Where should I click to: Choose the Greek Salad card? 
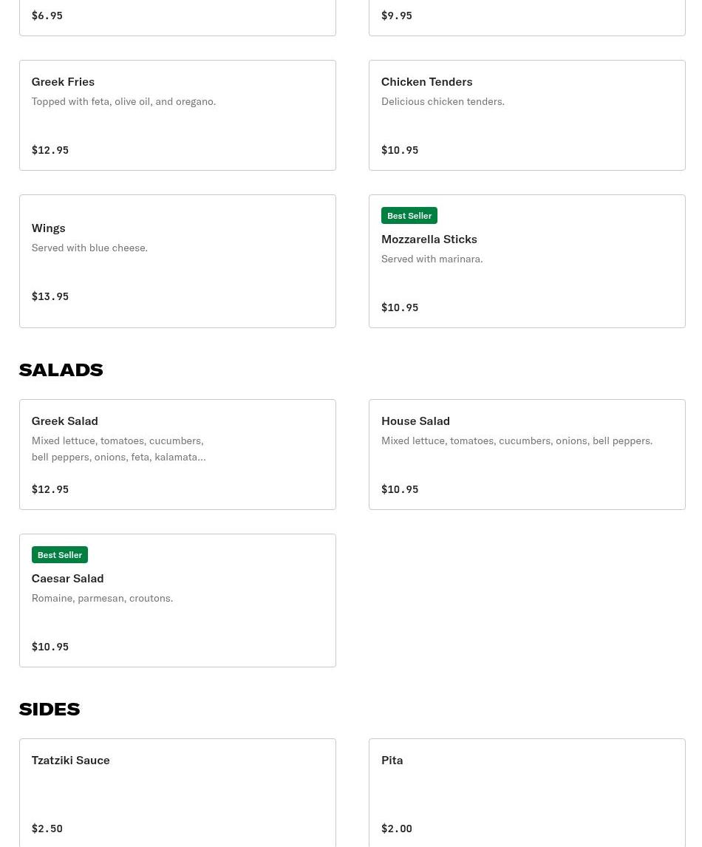coord(177,455)
